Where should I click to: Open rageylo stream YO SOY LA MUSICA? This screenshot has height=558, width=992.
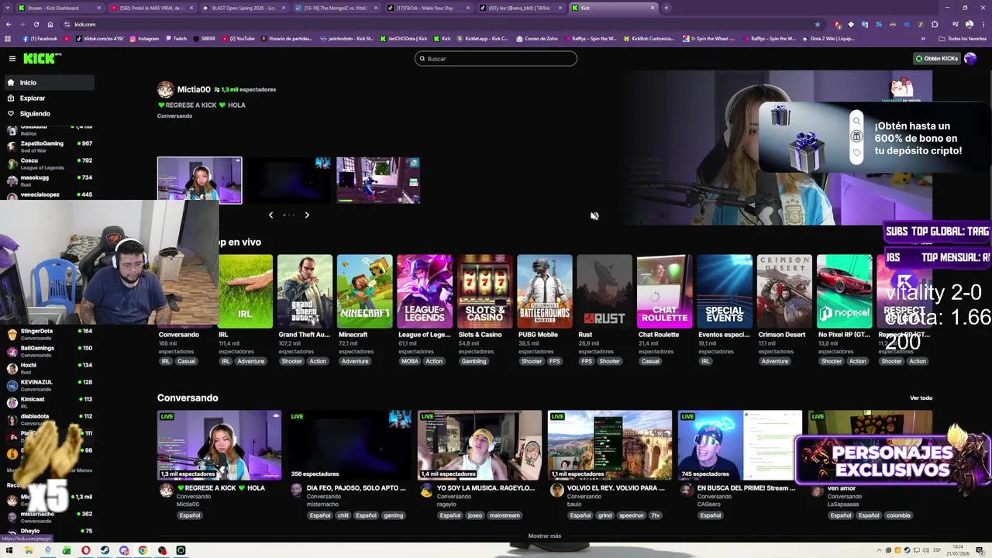tap(480, 446)
